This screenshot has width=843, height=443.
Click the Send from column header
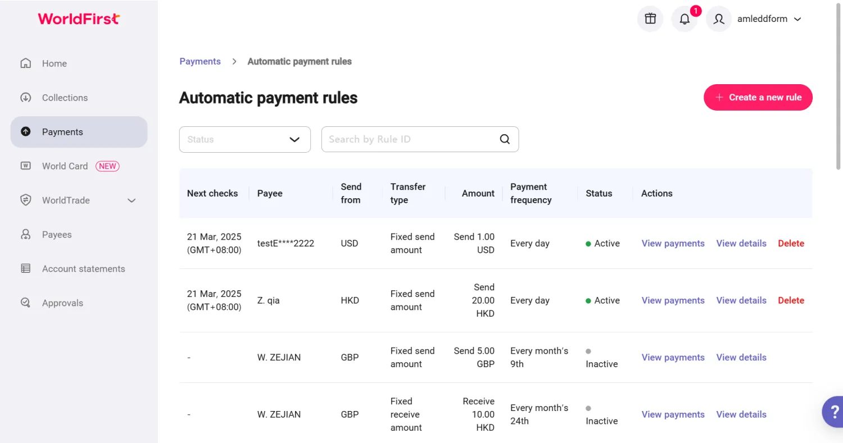point(351,193)
